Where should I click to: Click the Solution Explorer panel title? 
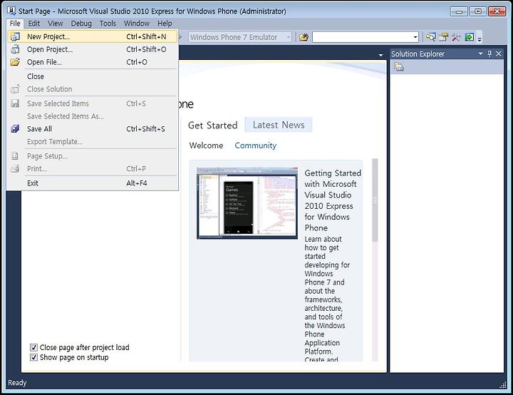pos(418,53)
